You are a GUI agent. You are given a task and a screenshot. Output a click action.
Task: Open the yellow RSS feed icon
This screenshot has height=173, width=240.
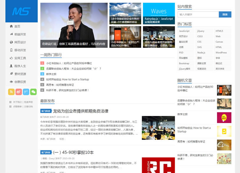point(11,92)
